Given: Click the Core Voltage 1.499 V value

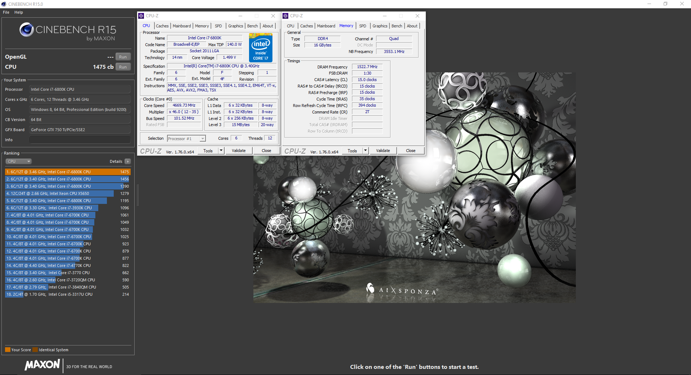Looking at the screenshot, I should pyautogui.click(x=229, y=58).
